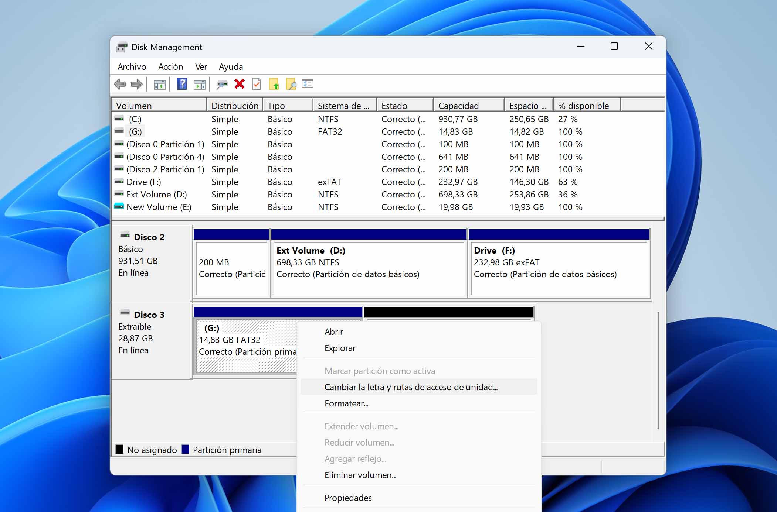The image size is (777, 512).
Task: Sort by the Volumen column header
Action: [x=159, y=106]
